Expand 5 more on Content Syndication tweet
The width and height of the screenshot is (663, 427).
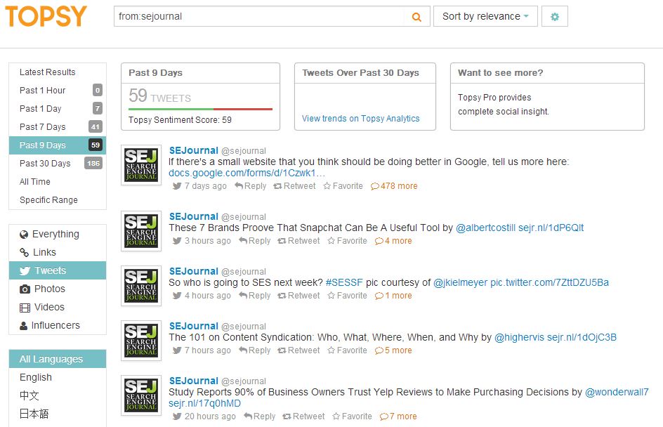click(x=393, y=350)
